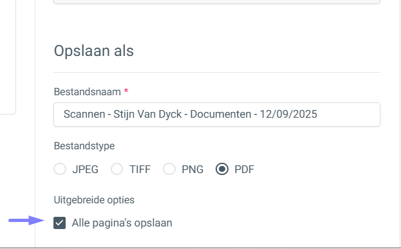Click the purple arrow pointing at the checkbox

pyautogui.click(x=26, y=220)
